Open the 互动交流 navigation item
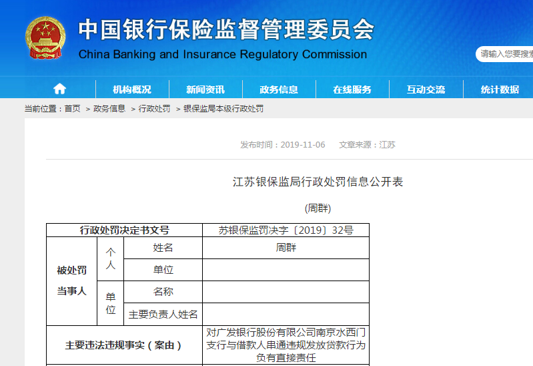 click(x=426, y=89)
